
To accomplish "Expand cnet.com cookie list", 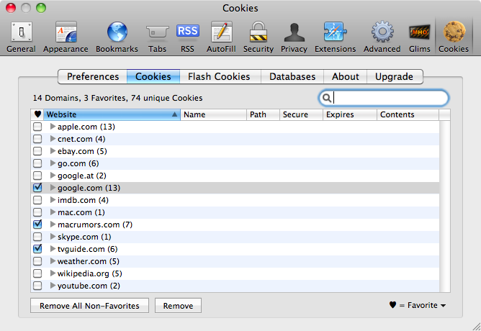I will point(53,139).
